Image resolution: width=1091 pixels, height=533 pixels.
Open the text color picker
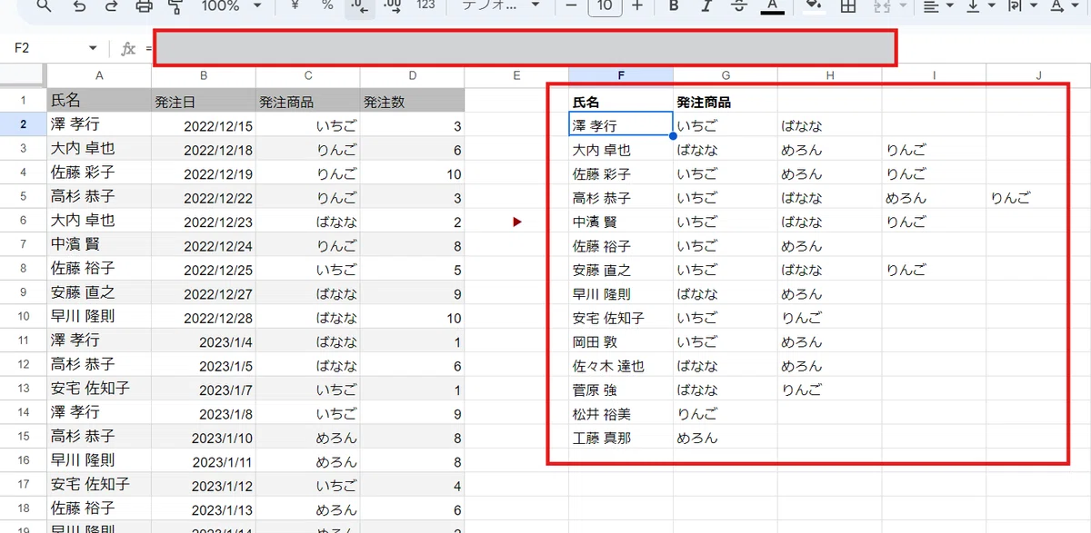(x=772, y=5)
